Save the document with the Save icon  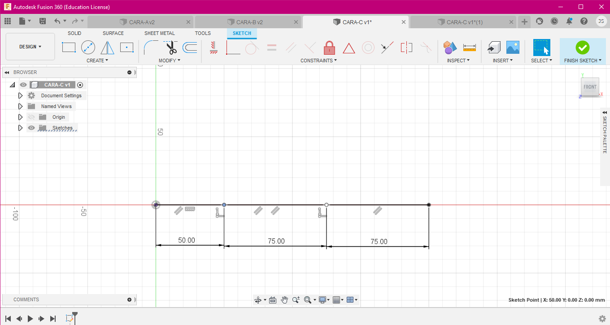[x=43, y=21]
